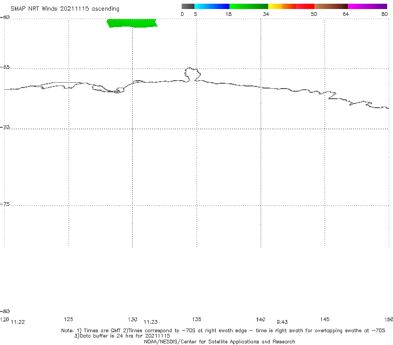Image resolution: width=393 pixels, height=345 pixels.
Task: Click the latitude label -75
Action: pos(5,204)
